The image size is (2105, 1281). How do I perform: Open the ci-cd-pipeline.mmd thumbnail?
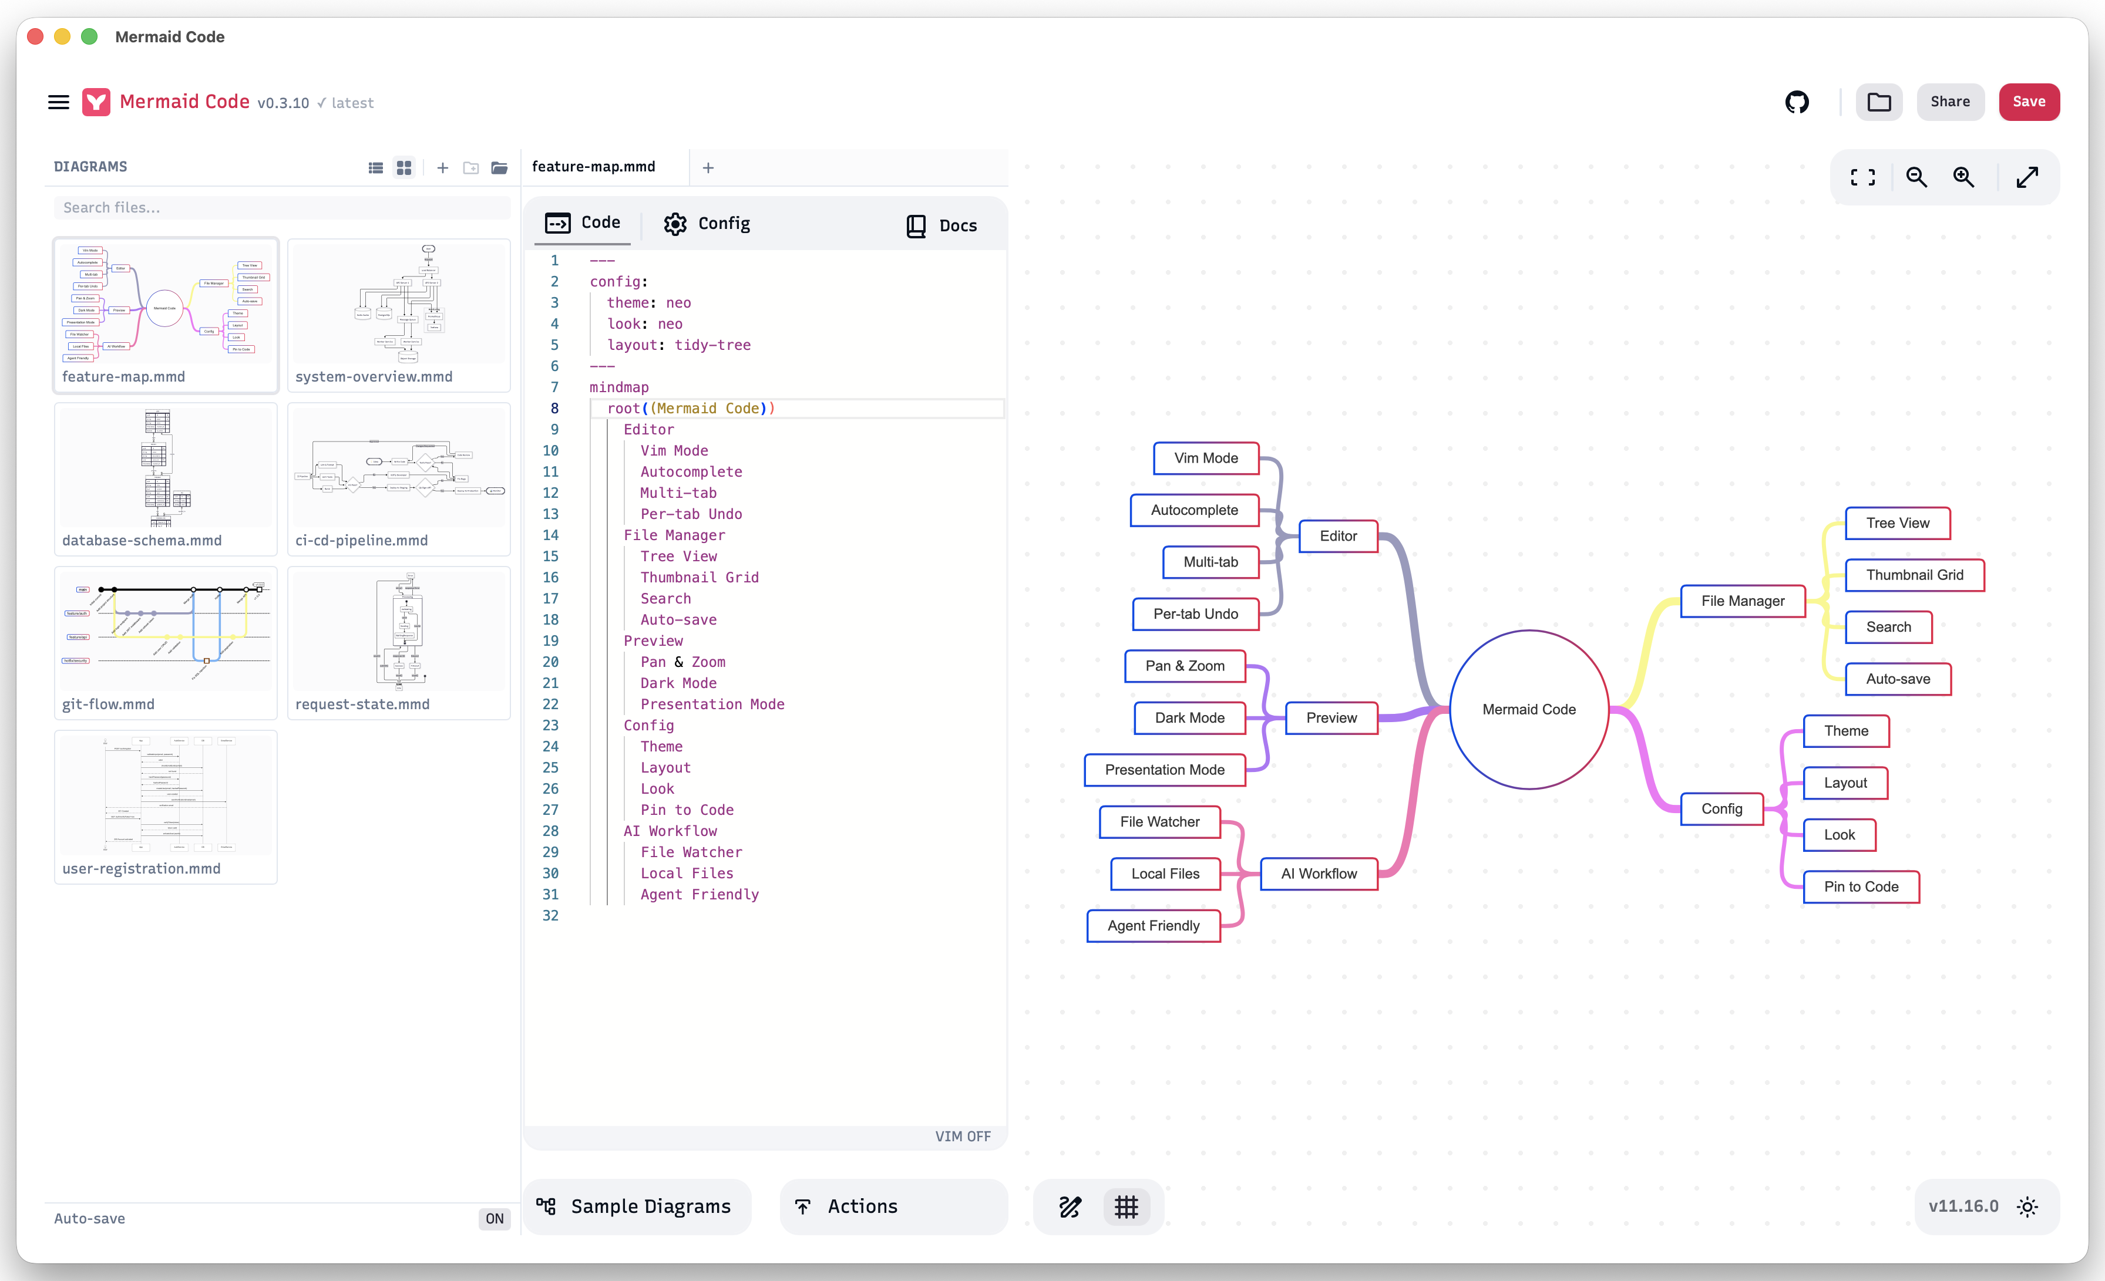399,479
